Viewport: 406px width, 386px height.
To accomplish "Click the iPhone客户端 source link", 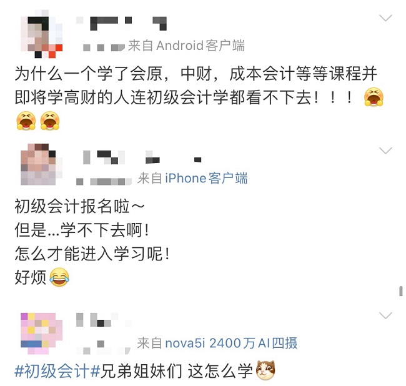I will [x=206, y=179].
